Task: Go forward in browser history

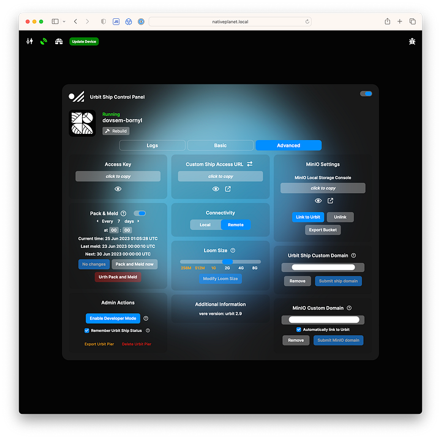Action: (88, 21)
